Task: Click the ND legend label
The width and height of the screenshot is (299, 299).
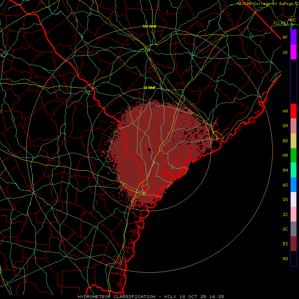Action: [285, 259]
